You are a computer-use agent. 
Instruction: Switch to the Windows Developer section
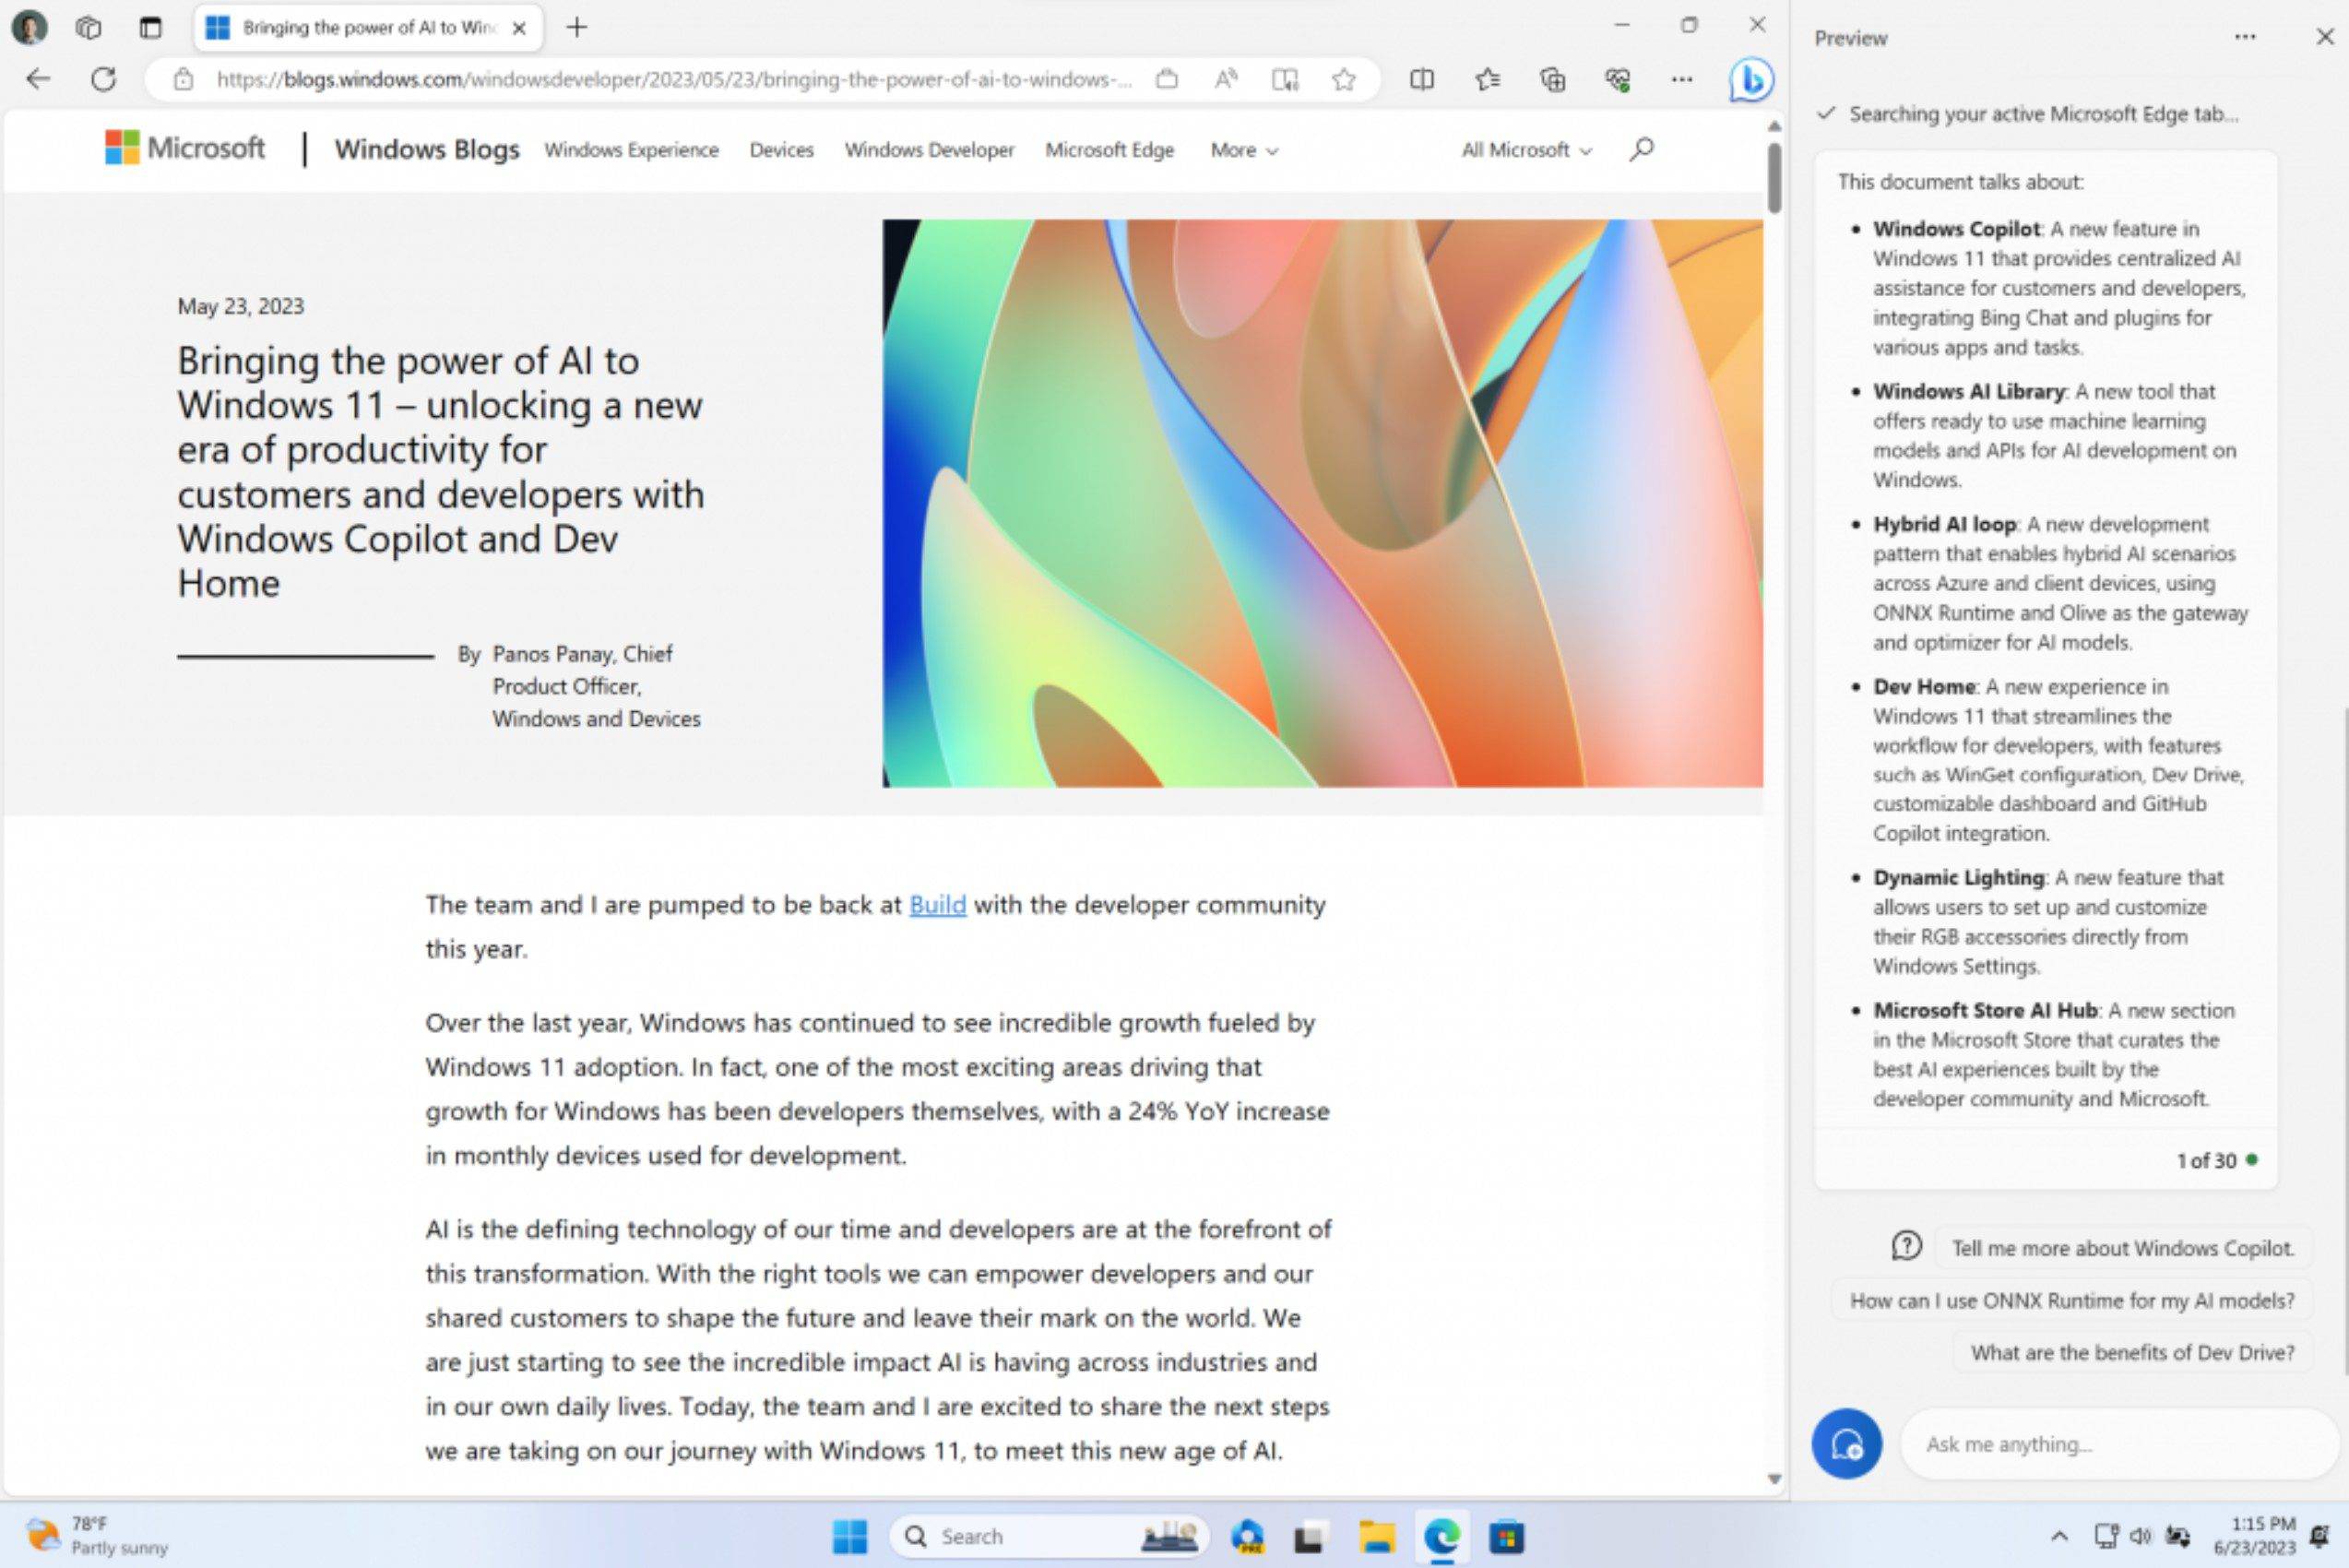point(929,150)
